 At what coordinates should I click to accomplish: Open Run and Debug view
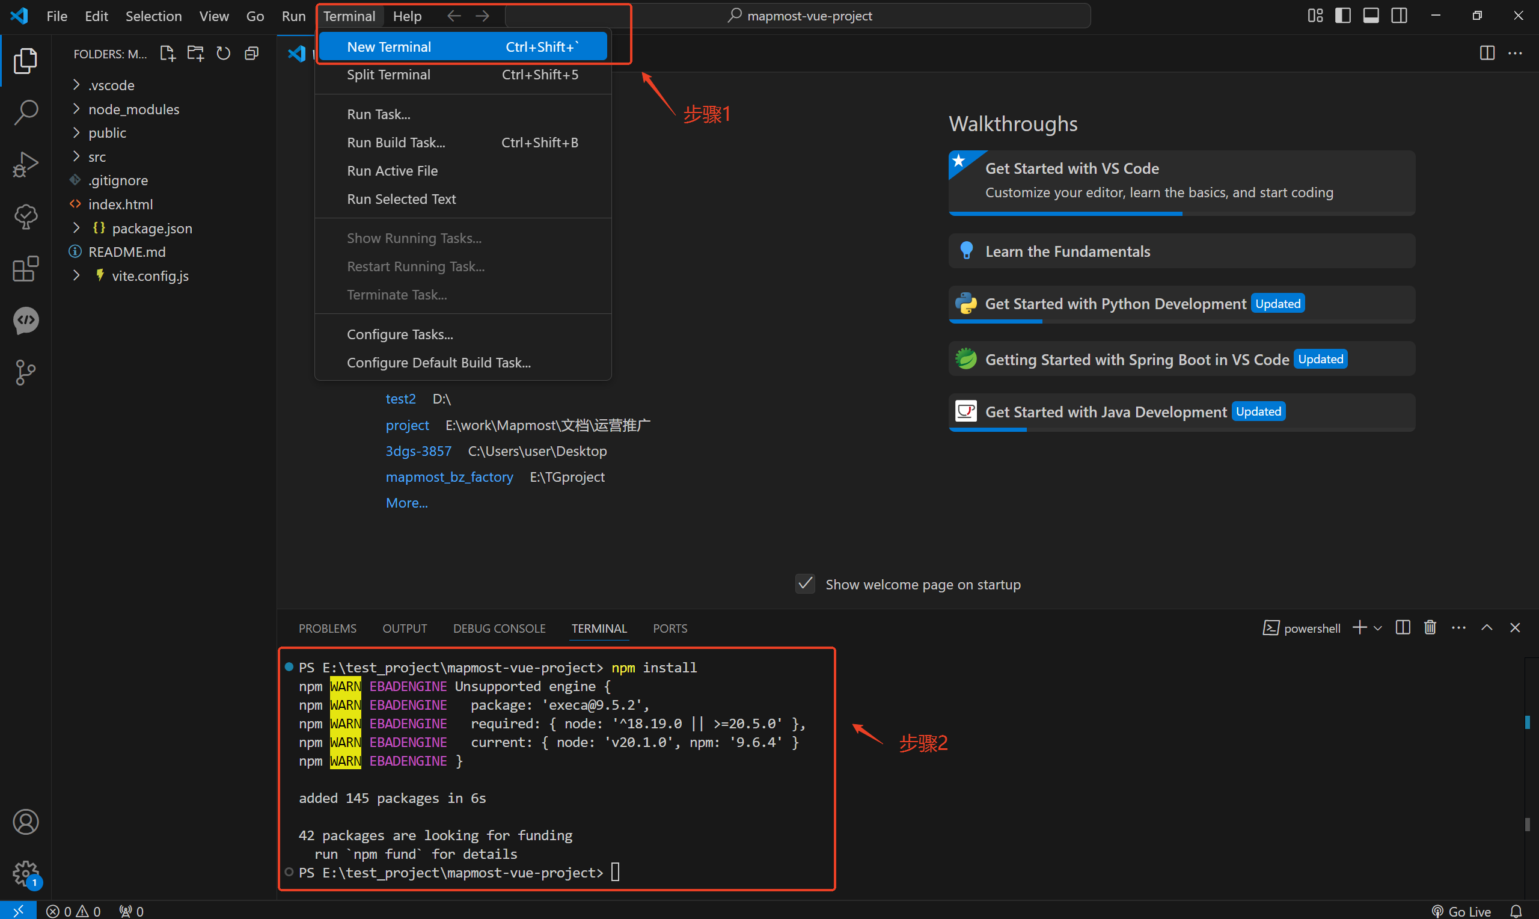coord(25,165)
